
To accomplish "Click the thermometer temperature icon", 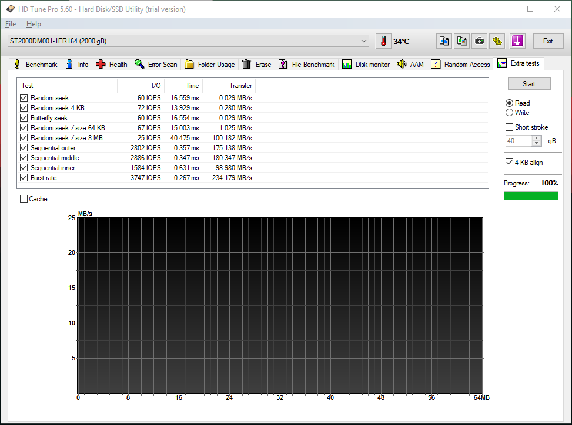I will [x=383, y=41].
